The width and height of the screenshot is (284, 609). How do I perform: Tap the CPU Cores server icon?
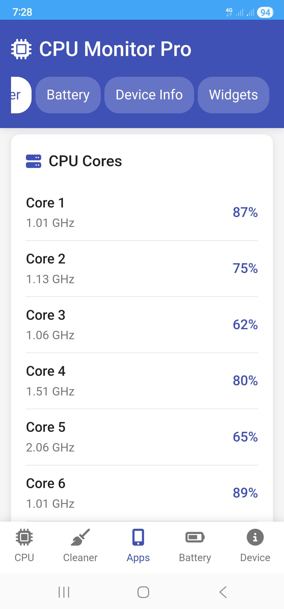(34, 161)
